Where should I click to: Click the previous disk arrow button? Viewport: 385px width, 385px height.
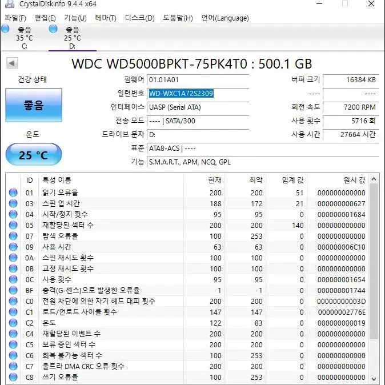click(x=12, y=63)
